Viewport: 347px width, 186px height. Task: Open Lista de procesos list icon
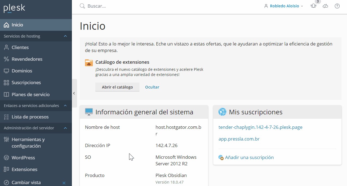pos(7,117)
